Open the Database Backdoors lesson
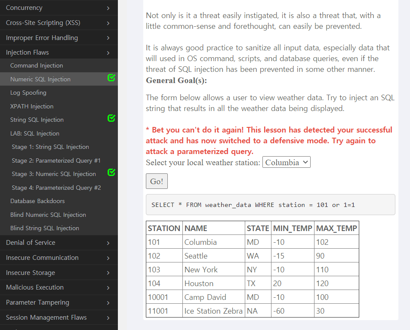410x330 pixels. (x=59, y=201)
